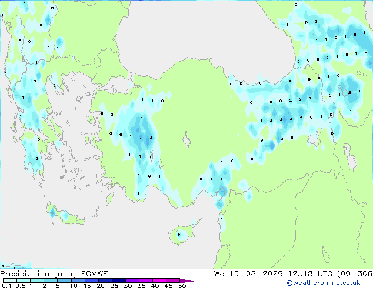Click the 'ECMWF' model label
This screenshot has width=373, height=288.
click(95, 274)
